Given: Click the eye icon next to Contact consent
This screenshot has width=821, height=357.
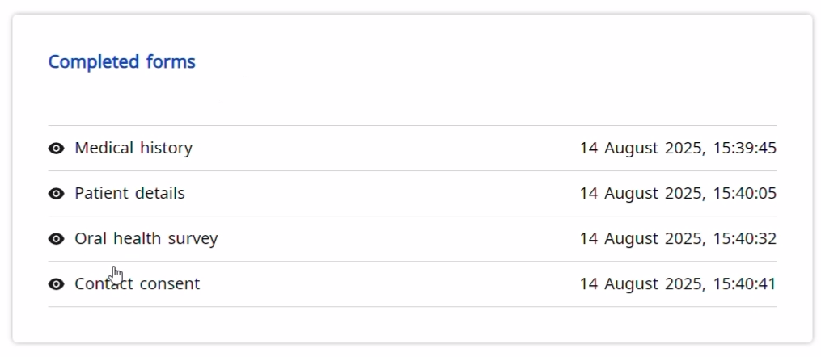Looking at the screenshot, I should (x=56, y=284).
